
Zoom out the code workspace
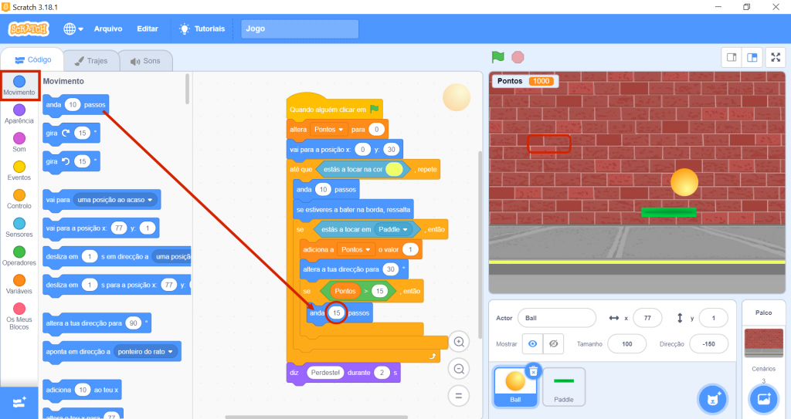point(459,369)
